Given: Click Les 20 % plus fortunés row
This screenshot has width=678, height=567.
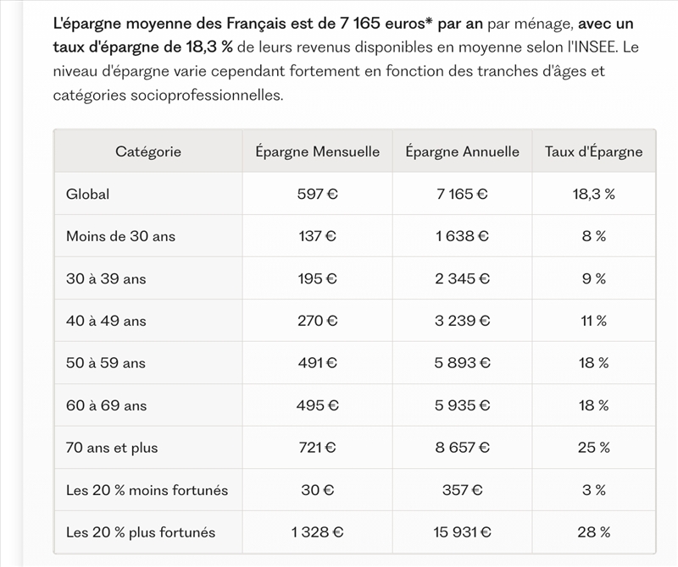Looking at the screenshot, I should coord(354,532).
